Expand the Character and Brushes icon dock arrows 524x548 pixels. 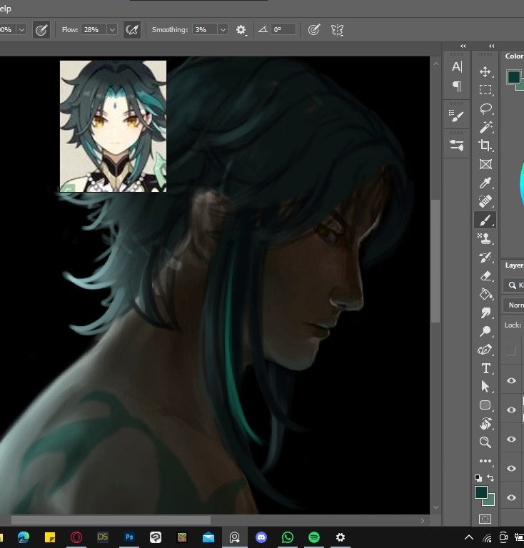click(x=463, y=46)
